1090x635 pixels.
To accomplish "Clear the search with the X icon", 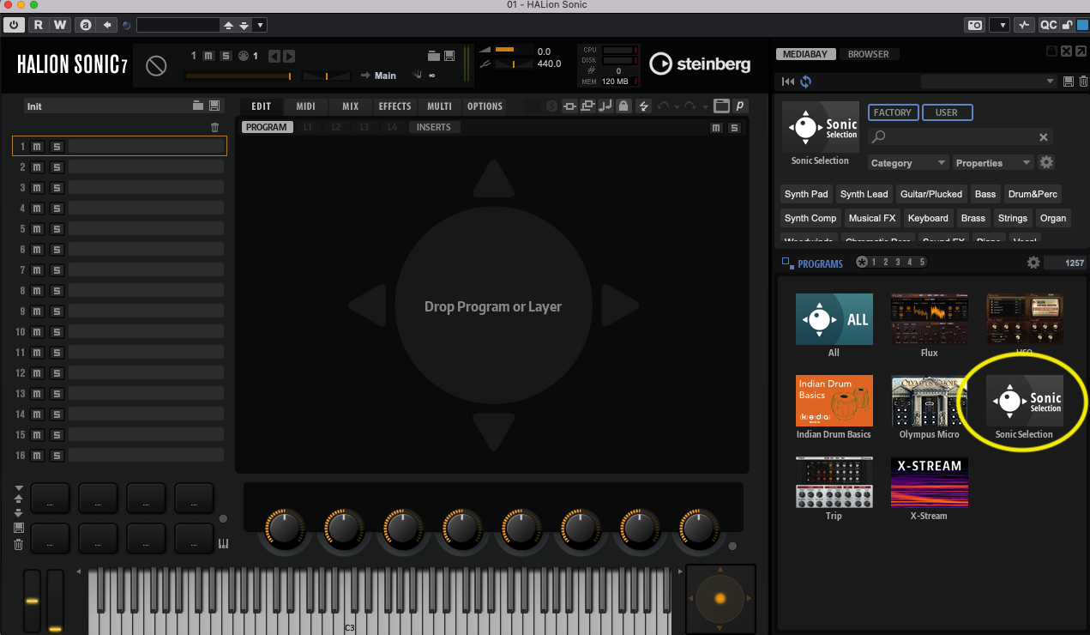I will tap(1044, 137).
